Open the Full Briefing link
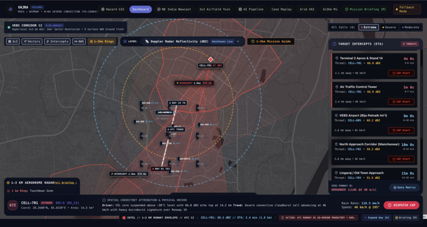Screen dimensions: 427x227 (x=65, y=183)
